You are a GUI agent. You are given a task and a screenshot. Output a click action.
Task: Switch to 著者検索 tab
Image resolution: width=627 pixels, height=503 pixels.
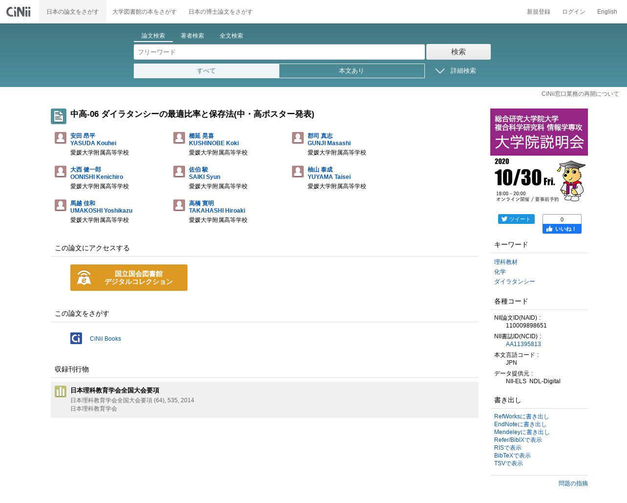[x=192, y=36]
